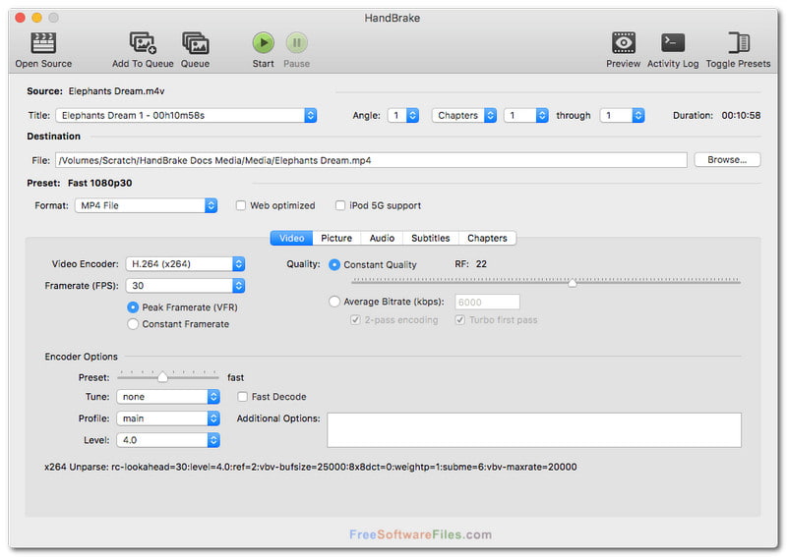787x557 pixels.
Task: Select the Constant Framerate radio button
Action: [133, 324]
